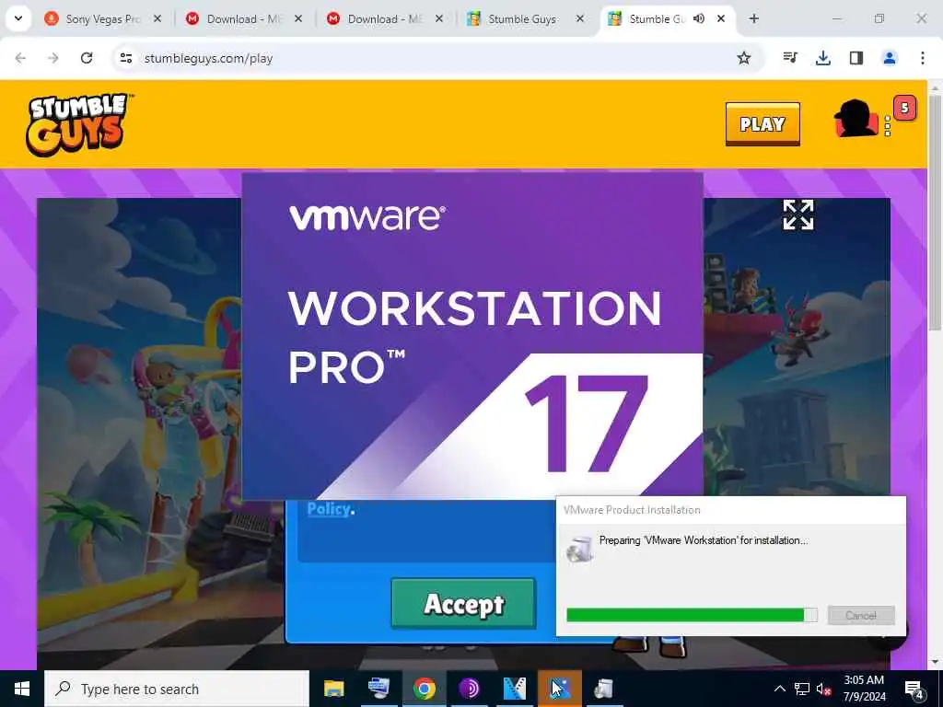Open the Windows Start menu
943x707 pixels.
(22, 689)
